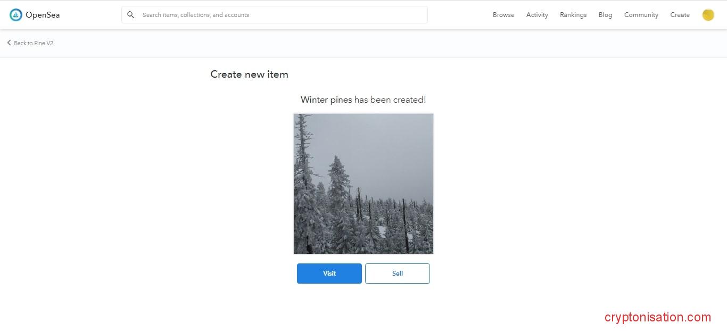
Task: Click the cryptonisation.com watermark text
Action: pos(657,317)
